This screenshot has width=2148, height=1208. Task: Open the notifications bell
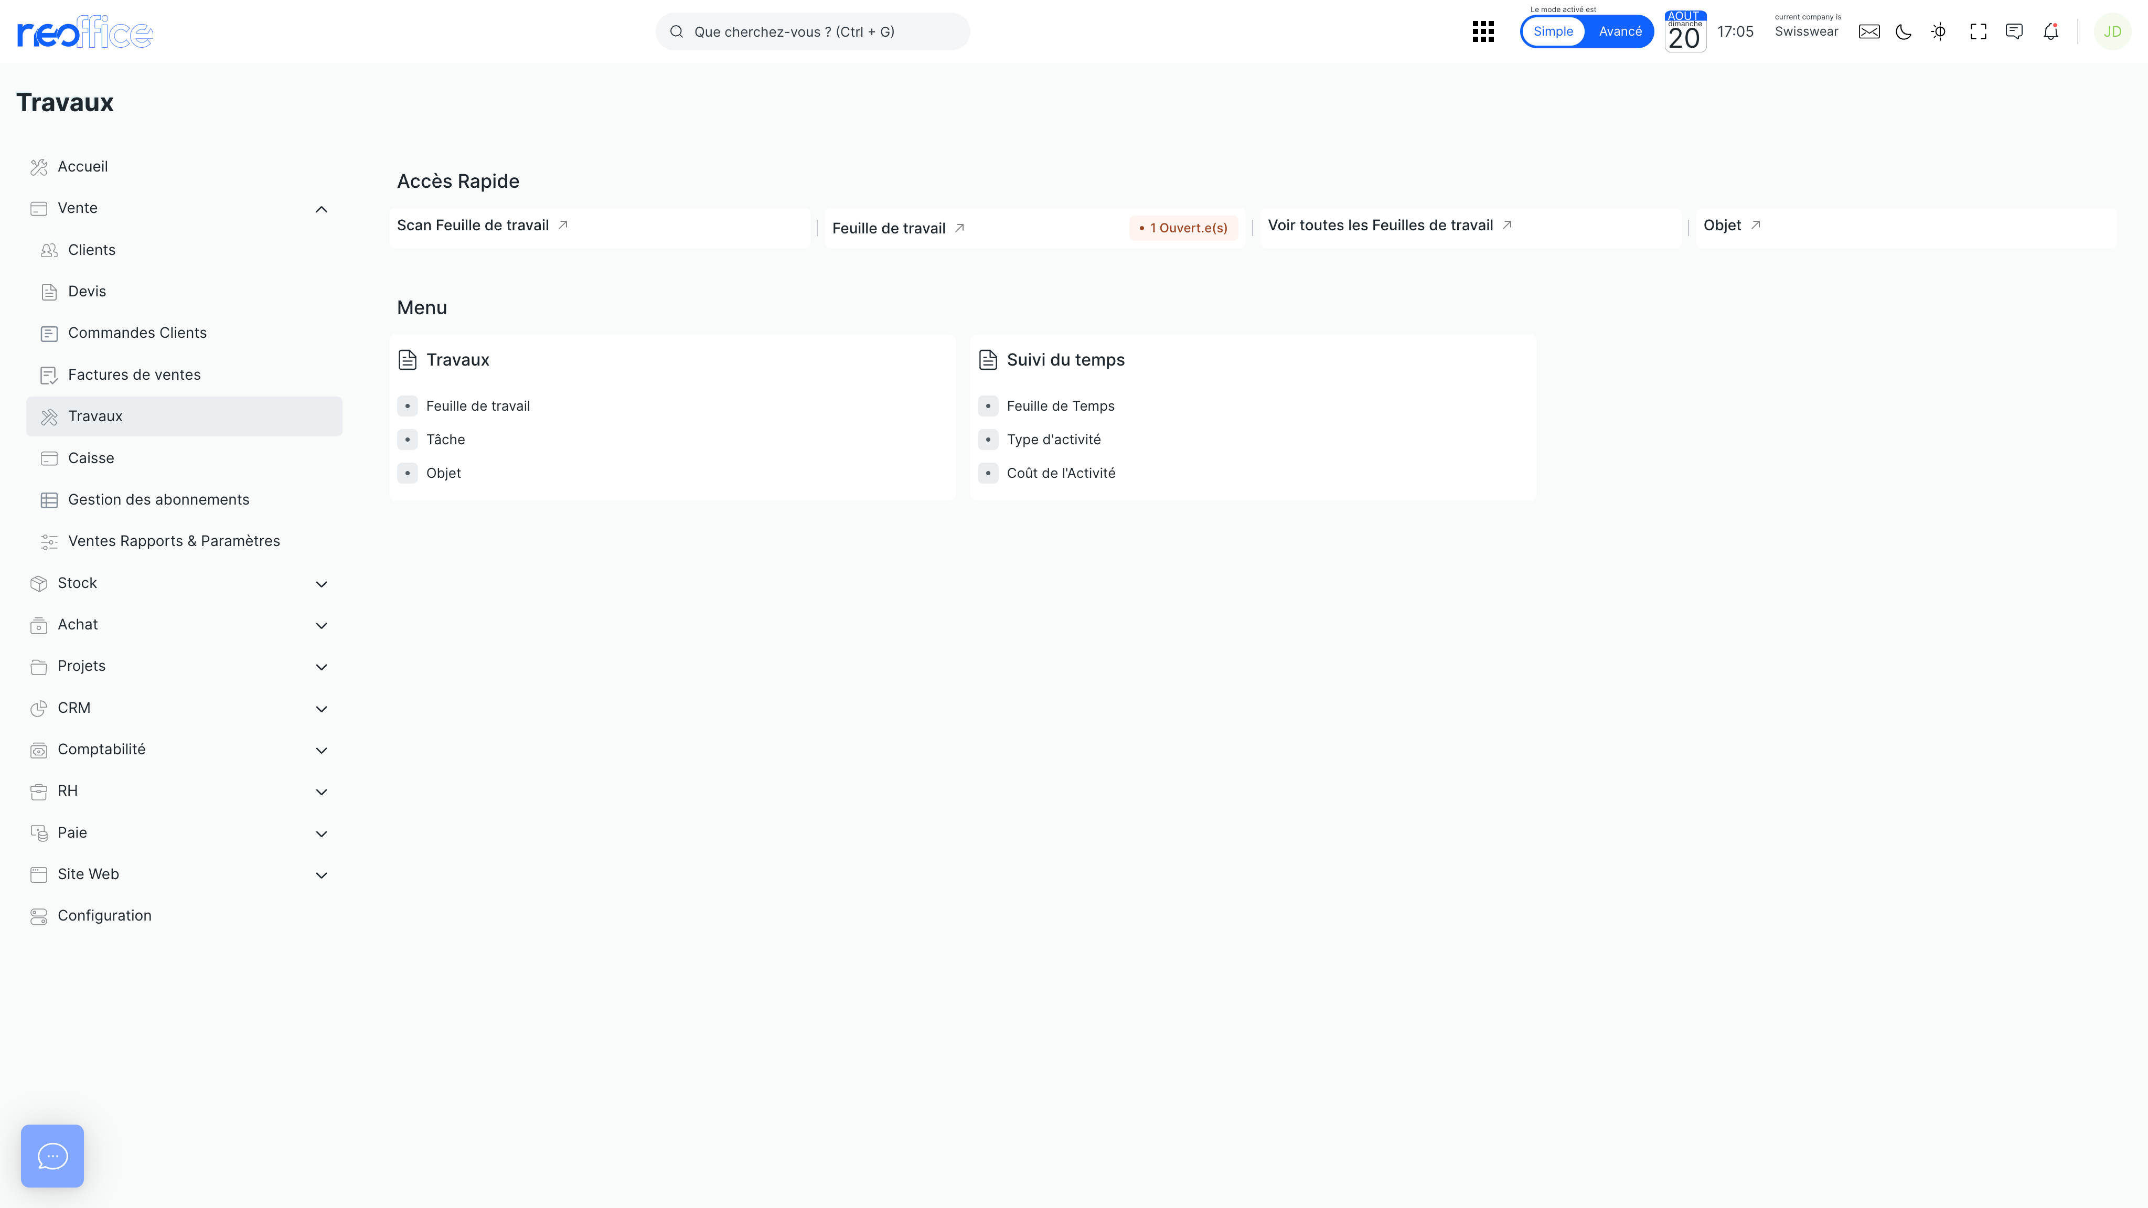(2050, 31)
